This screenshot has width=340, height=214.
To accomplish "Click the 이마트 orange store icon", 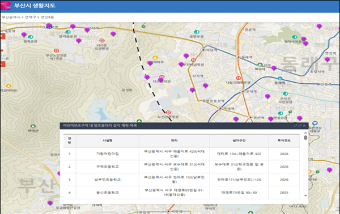I will [x=155, y=58].
